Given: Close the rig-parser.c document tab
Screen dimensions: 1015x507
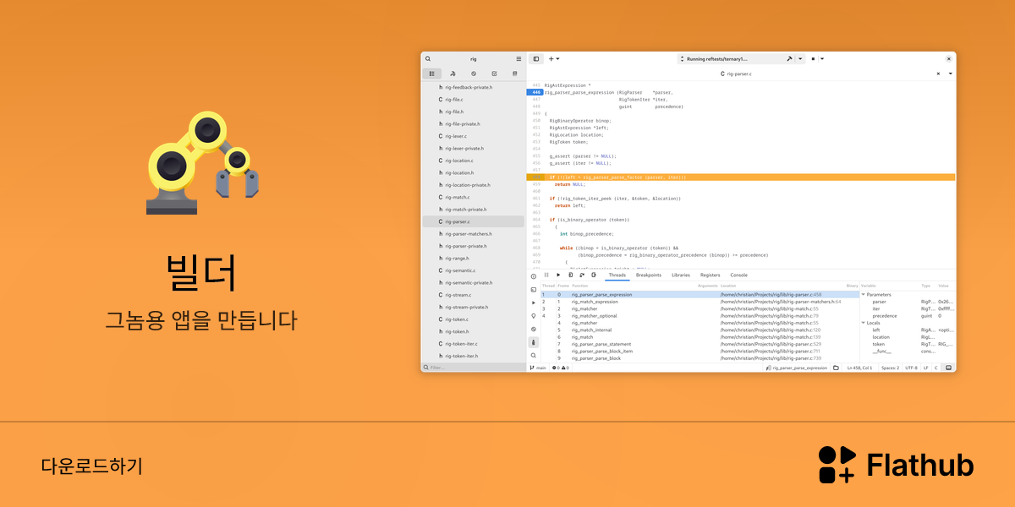Looking at the screenshot, I should [938, 74].
